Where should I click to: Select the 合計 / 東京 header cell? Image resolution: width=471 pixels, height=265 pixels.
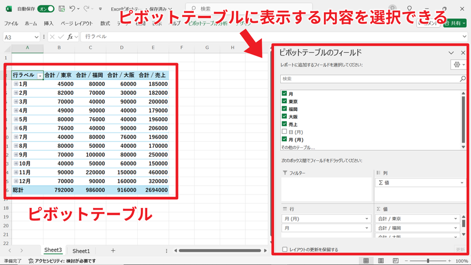click(x=59, y=75)
